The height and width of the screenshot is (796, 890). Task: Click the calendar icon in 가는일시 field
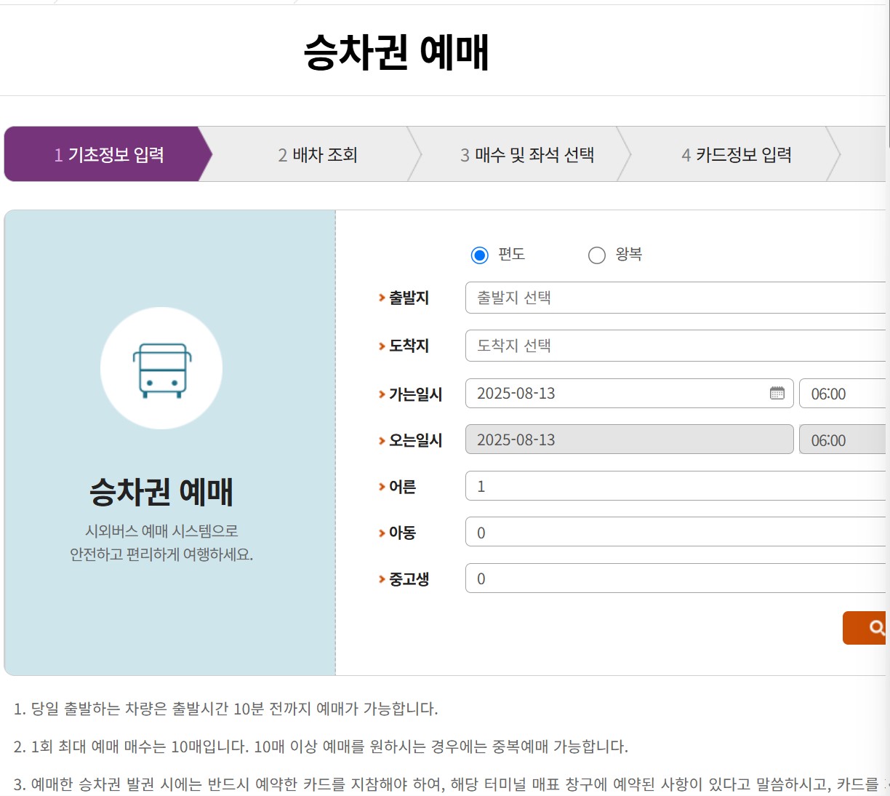[777, 393]
